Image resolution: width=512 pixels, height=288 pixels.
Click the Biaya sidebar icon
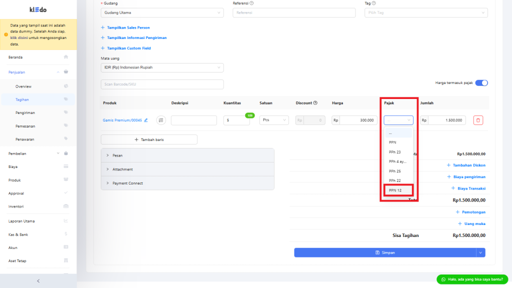tap(66, 166)
